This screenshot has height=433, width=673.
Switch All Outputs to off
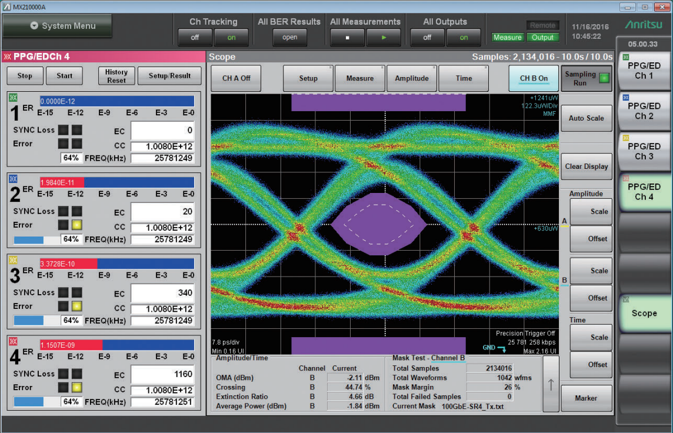427,38
